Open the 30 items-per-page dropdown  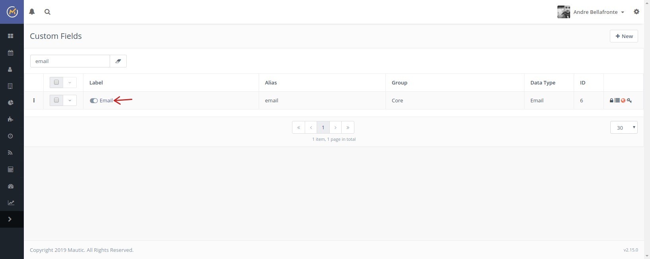[x=624, y=128]
